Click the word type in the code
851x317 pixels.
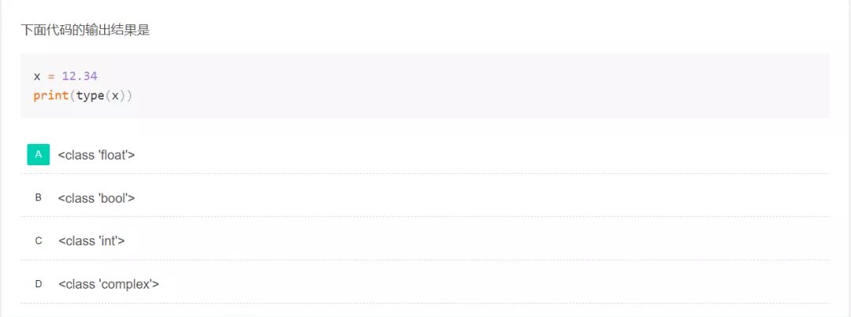pyautogui.click(x=91, y=96)
